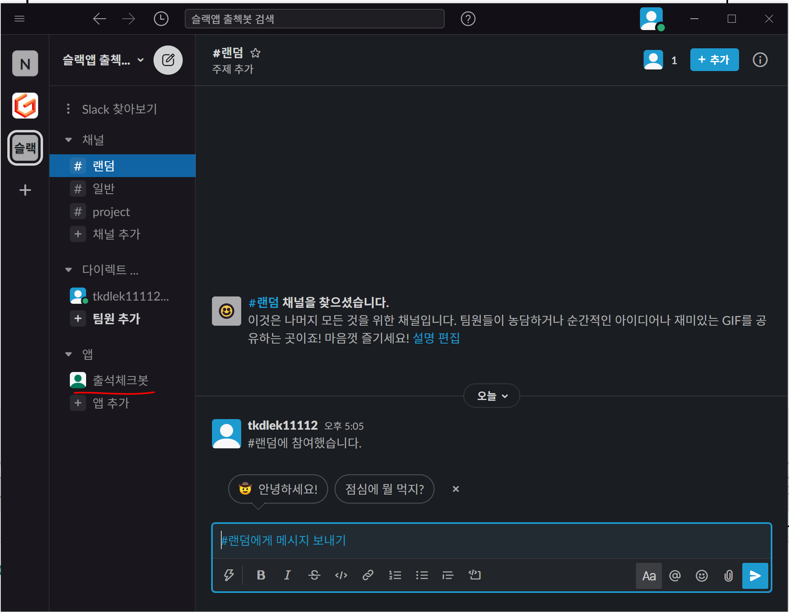Open workspace name dropdown menu

pyautogui.click(x=103, y=60)
